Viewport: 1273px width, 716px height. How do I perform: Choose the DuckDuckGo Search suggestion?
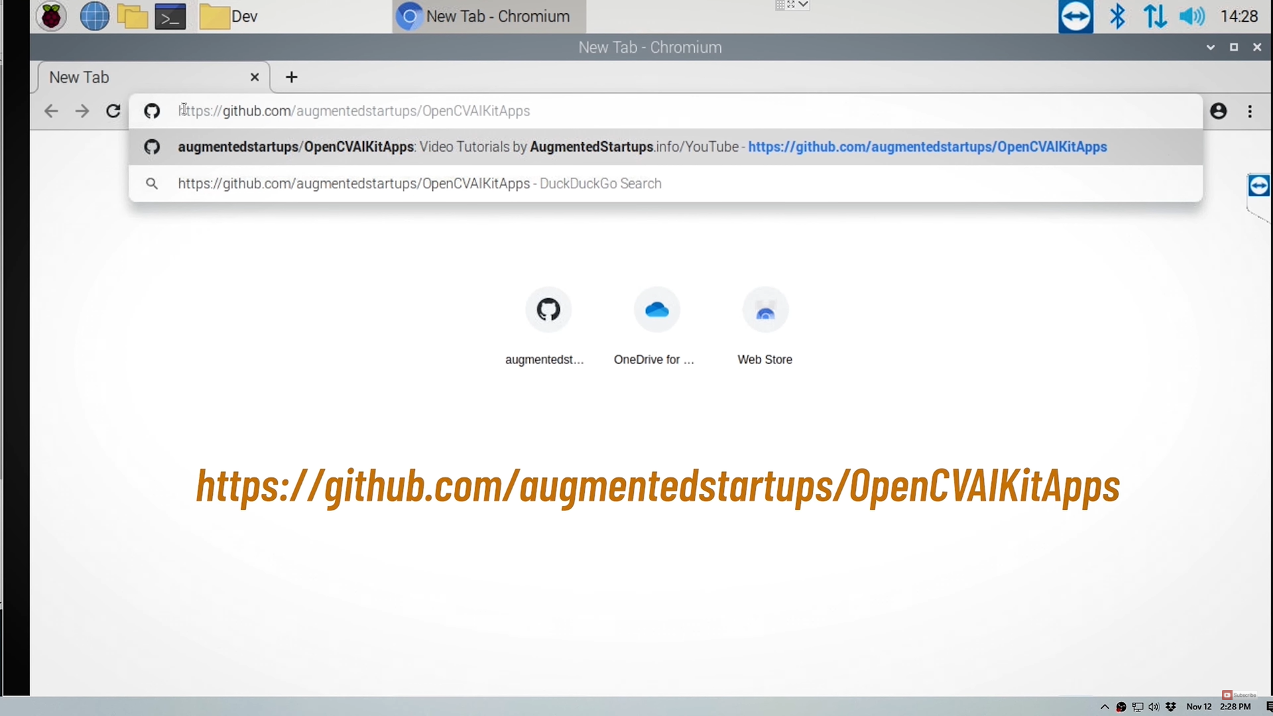419,184
